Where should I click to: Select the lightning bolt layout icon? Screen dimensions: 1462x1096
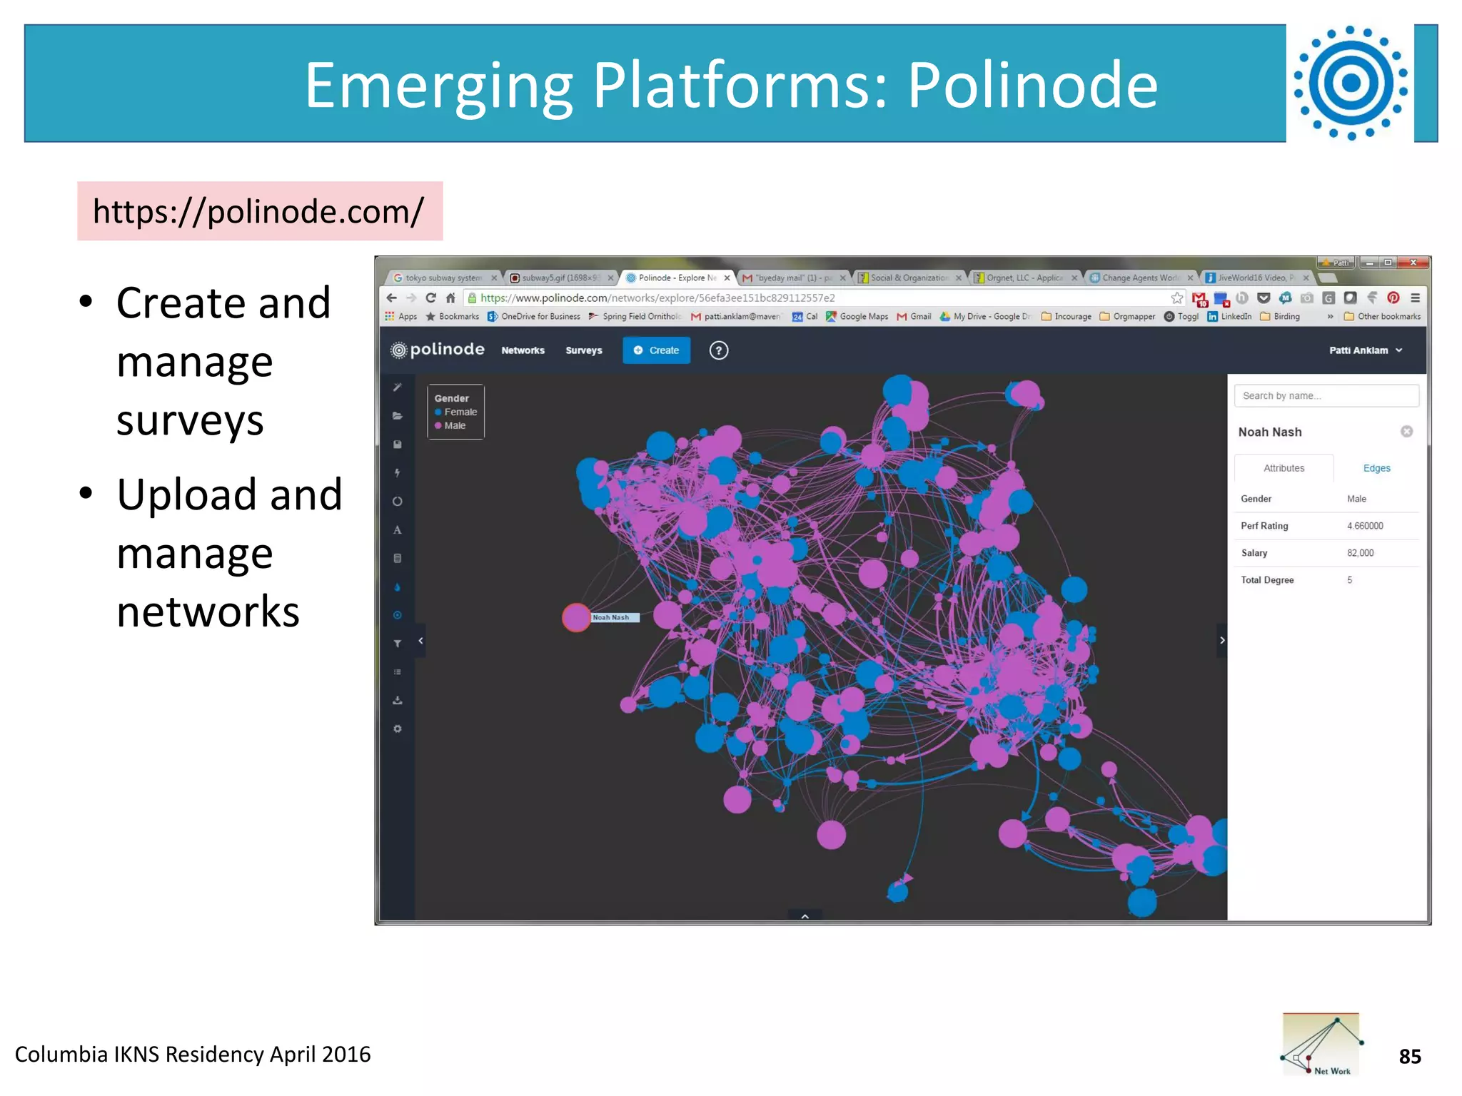[398, 473]
